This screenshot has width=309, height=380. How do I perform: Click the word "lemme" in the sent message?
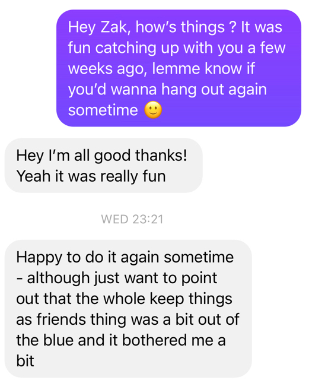click(176, 68)
